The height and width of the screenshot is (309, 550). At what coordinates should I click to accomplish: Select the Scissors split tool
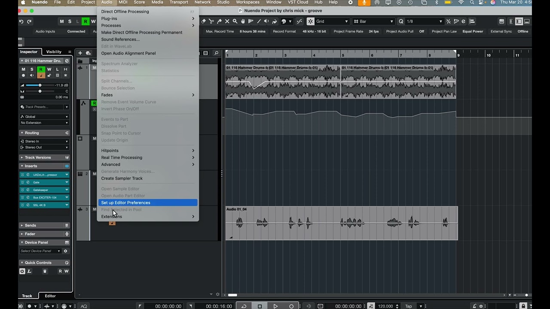point(211,21)
